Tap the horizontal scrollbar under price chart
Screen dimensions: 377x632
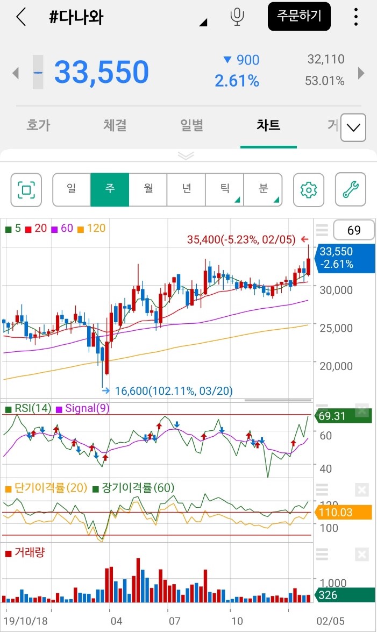click(278, 400)
